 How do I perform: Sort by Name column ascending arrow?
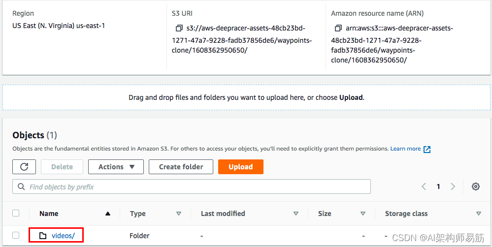[x=108, y=214]
